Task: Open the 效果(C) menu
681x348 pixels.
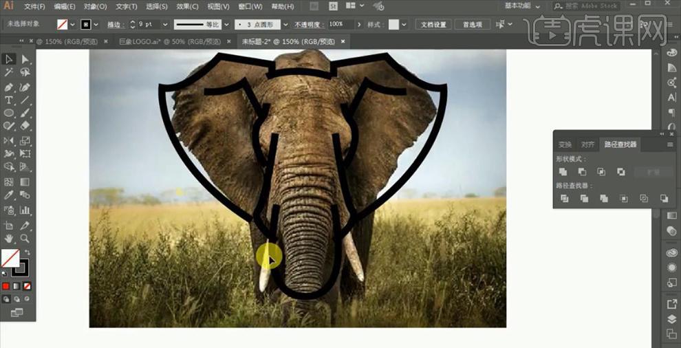Action: pos(187,6)
